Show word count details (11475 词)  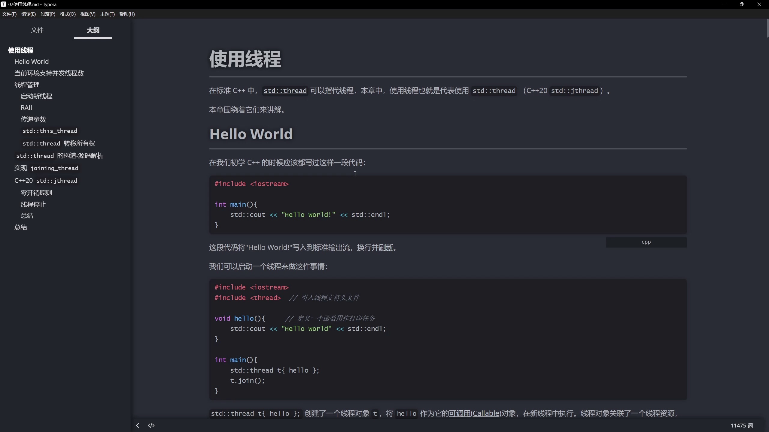[x=742, y=425]
